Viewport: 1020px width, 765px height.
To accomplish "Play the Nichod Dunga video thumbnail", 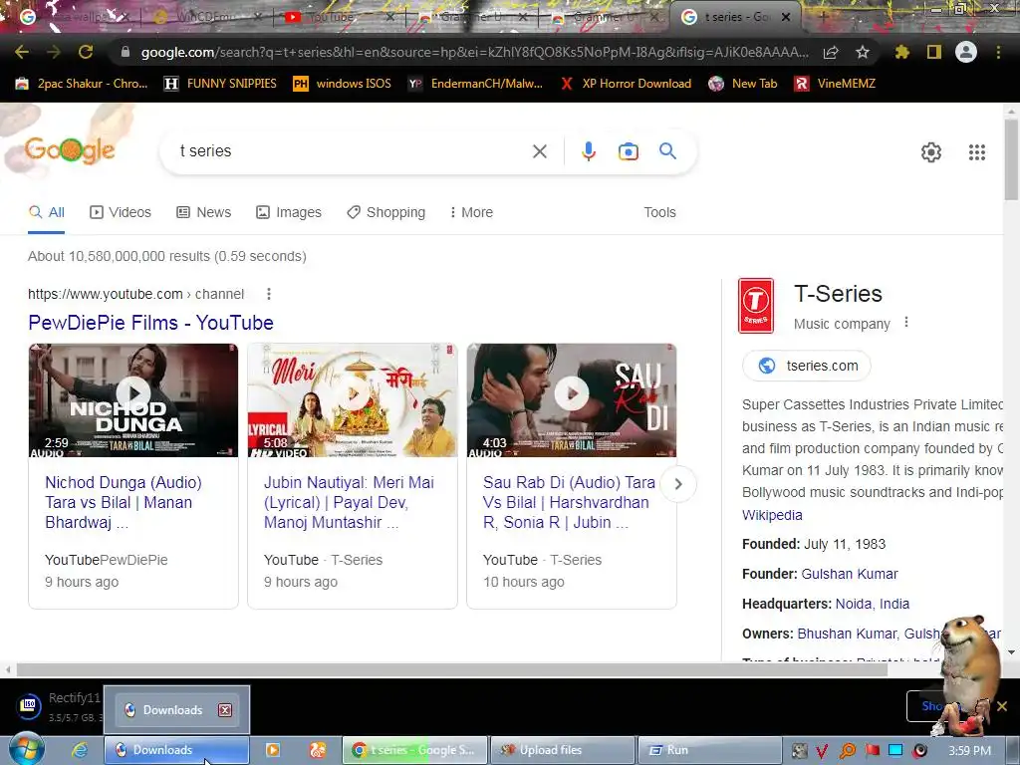I will point(133,400).
